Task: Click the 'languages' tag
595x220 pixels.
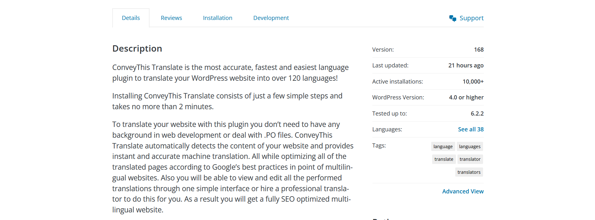Action: 469,146
